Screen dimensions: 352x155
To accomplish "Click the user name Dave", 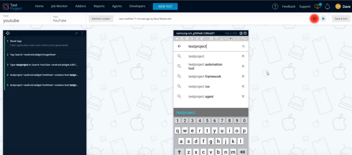I will pos(346,6).
